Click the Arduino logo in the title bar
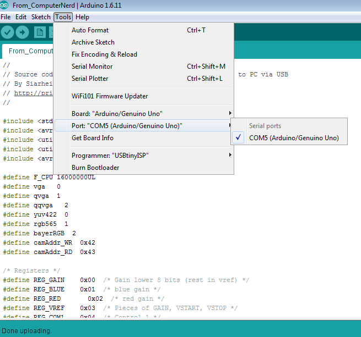Viewport: 361px width, 337px height. [x=4, y=5]
